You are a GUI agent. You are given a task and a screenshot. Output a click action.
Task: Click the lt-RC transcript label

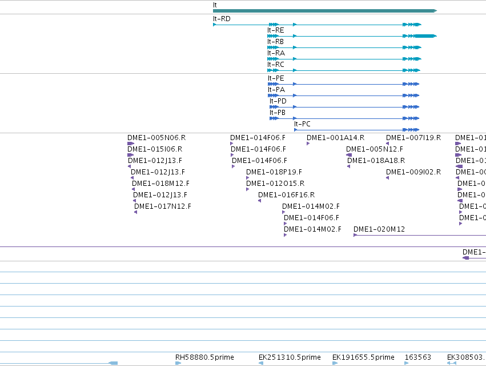275,65
